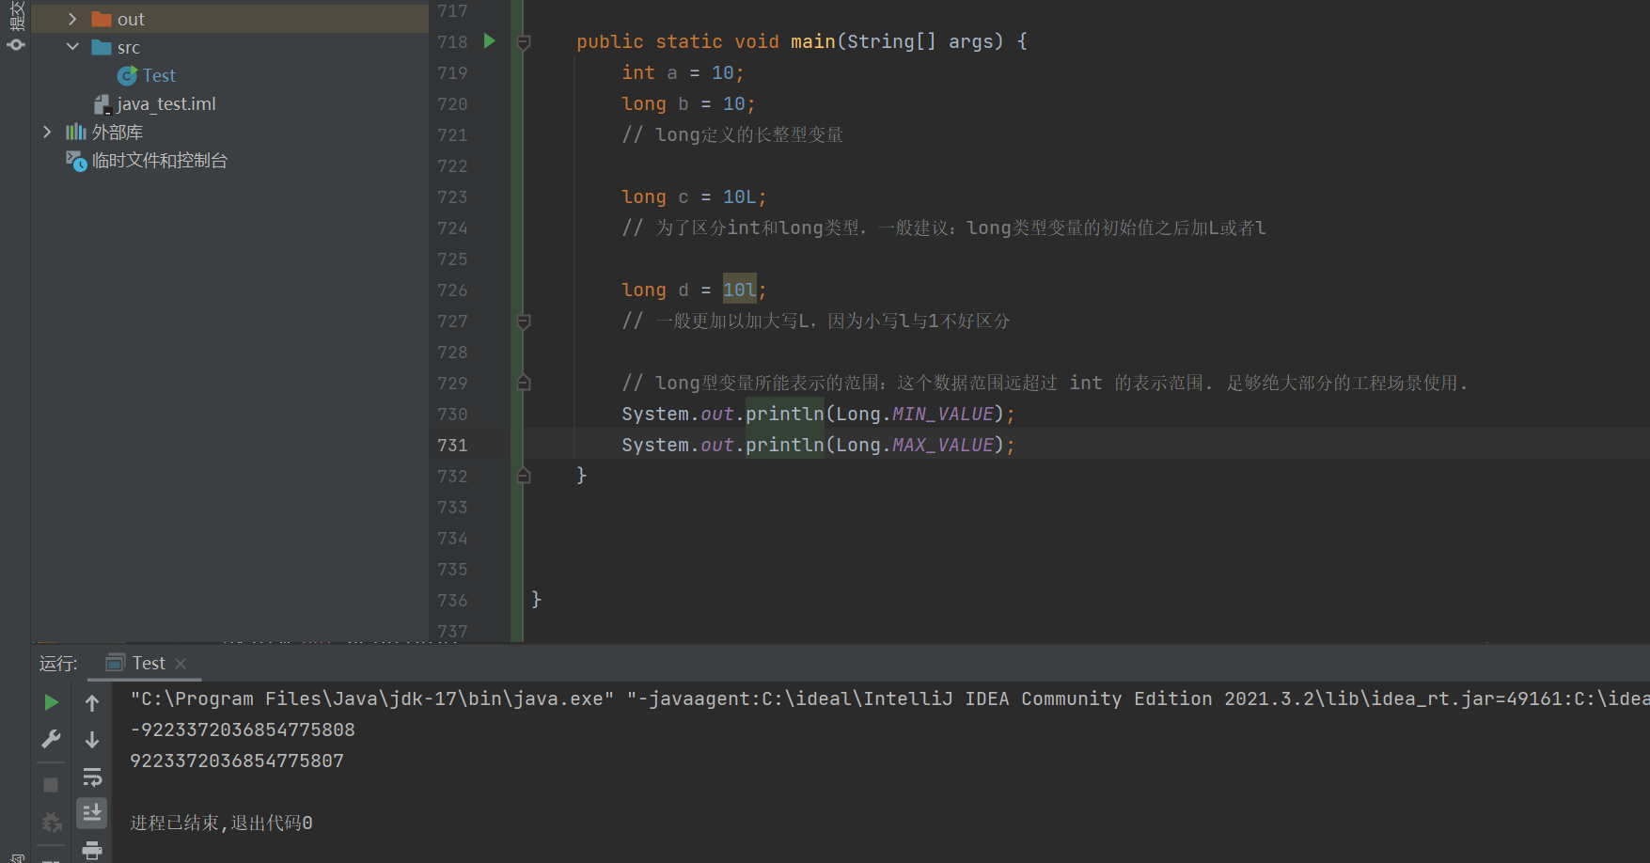Click 'long b = 10;' statement
The image size is (1650, 863).
tap(688, 103)
